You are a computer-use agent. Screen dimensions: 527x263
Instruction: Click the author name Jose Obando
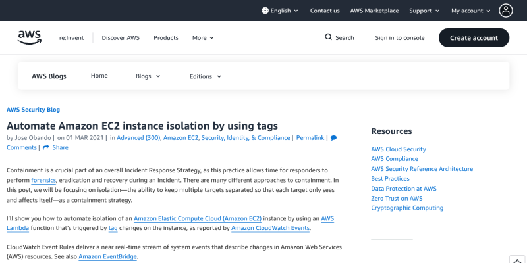pyautogui.click(x=33, y=138)
